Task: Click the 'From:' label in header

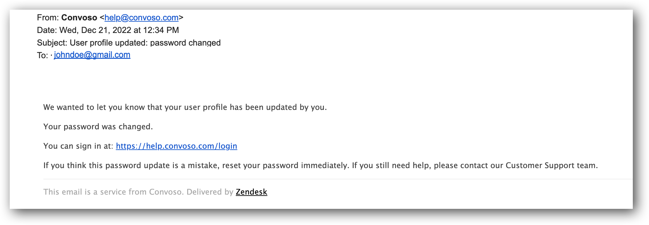Action: click(x=48, y=18)
